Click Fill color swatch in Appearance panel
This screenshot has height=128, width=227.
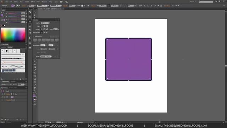tap(12, 97)
